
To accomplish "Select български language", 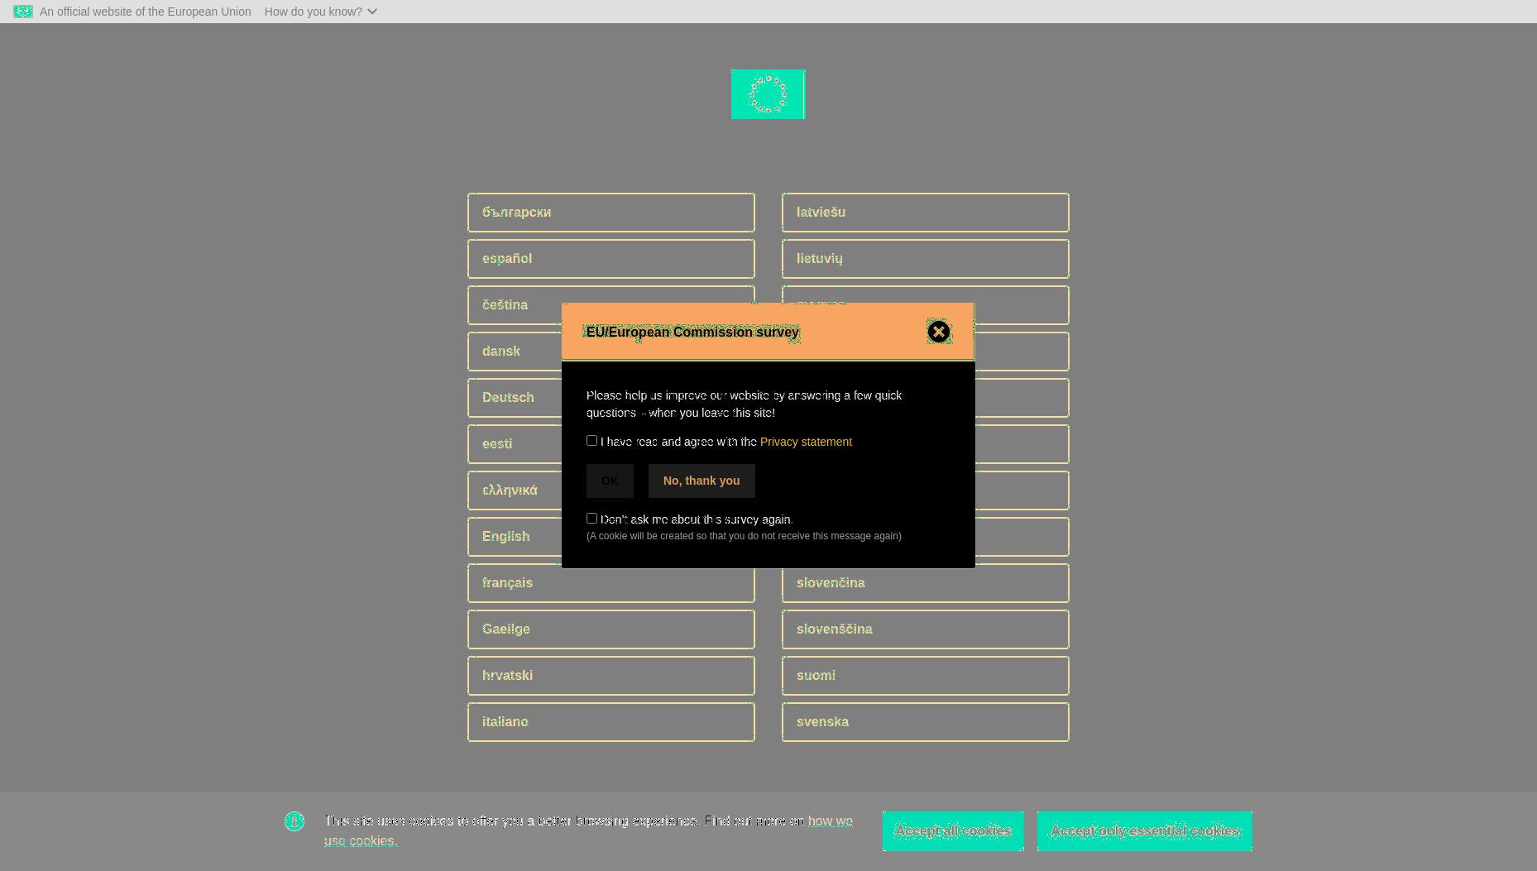I will click(611, 213).
